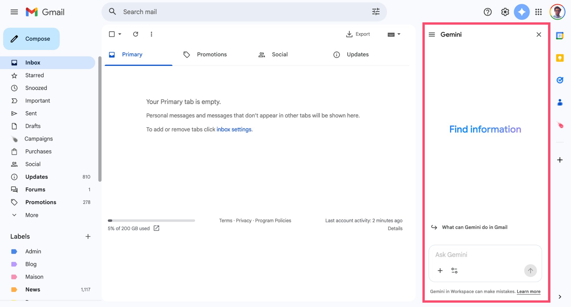571x307 pixels.
Task: Open Google Tasks side panel icon
Action: [560, 80]
